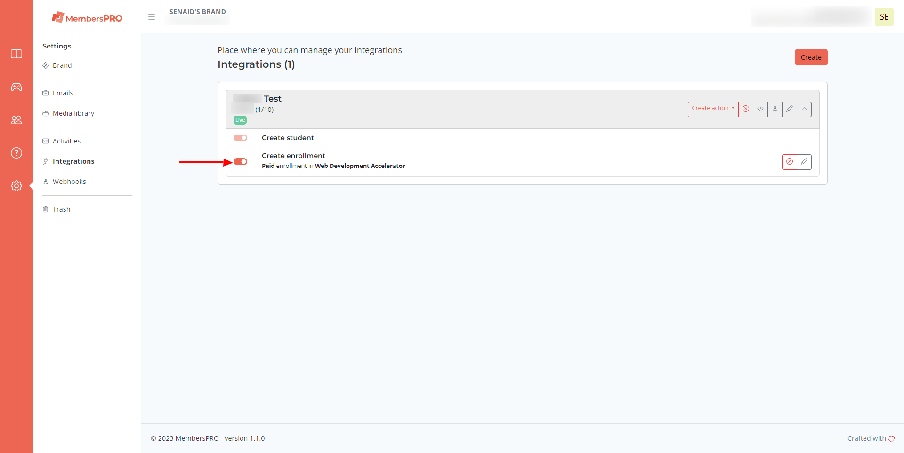Screen dimensions: 904x453
Task: Collapse the sidebar with the hamburger icon
Action: [x=152, y=17]
